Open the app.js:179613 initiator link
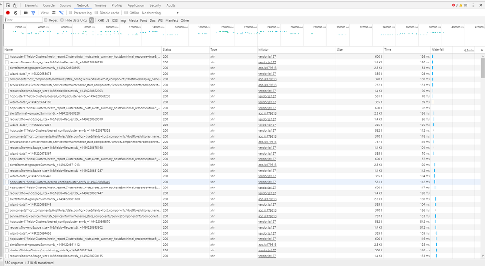The height and width of the screenshot is (266, 485). click(x=267, y=68)
